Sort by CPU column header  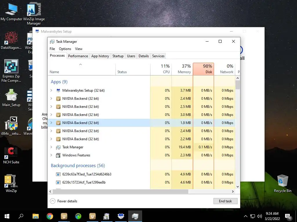pyautogui.click(x=161, y=69)
